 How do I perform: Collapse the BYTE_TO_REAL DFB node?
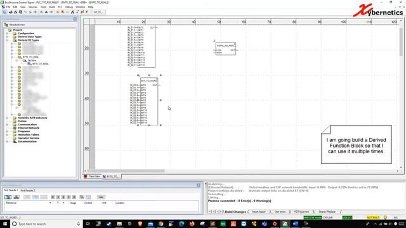12,57
